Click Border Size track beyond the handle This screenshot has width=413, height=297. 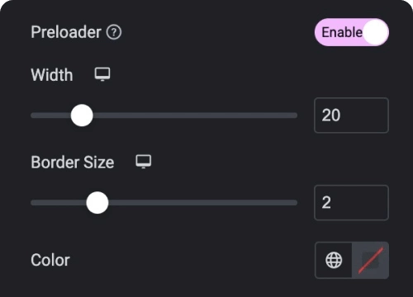pos(203,203)
